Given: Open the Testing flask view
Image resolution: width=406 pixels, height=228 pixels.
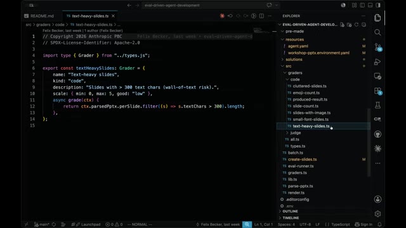Looking at the screenshot, I should 377,105.
